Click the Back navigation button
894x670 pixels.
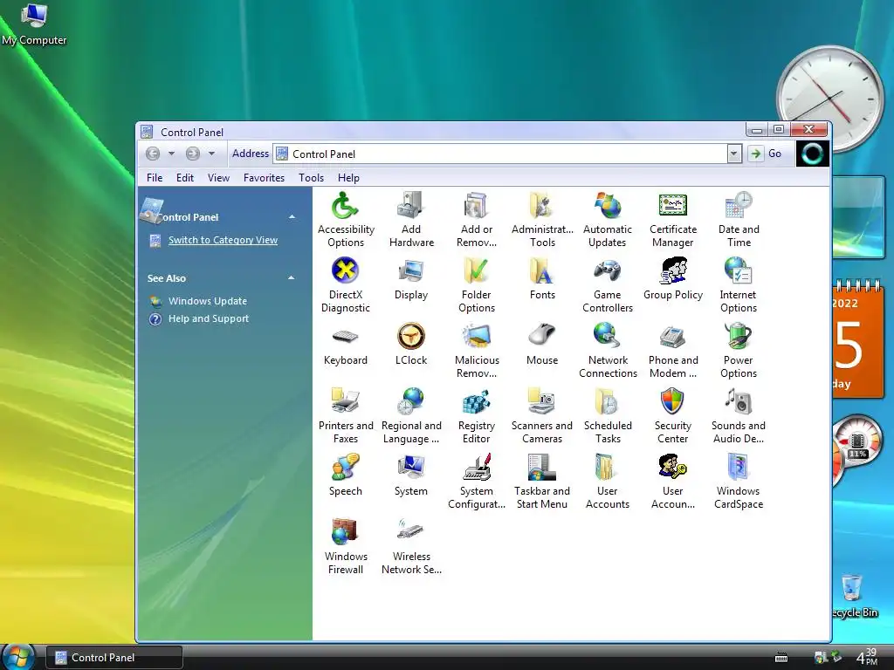click(152, 154)
